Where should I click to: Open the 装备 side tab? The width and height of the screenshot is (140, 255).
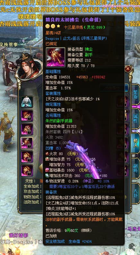136,95
